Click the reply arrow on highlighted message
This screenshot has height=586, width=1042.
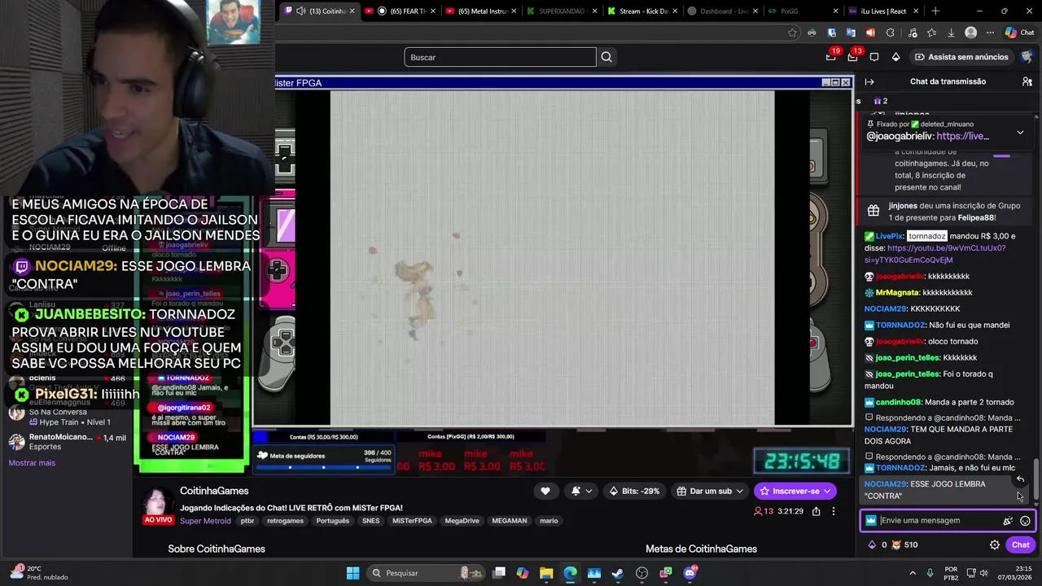coord(1020,479)
